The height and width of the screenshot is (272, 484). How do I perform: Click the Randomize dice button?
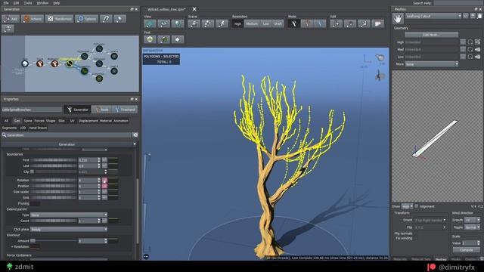point(60,19)
